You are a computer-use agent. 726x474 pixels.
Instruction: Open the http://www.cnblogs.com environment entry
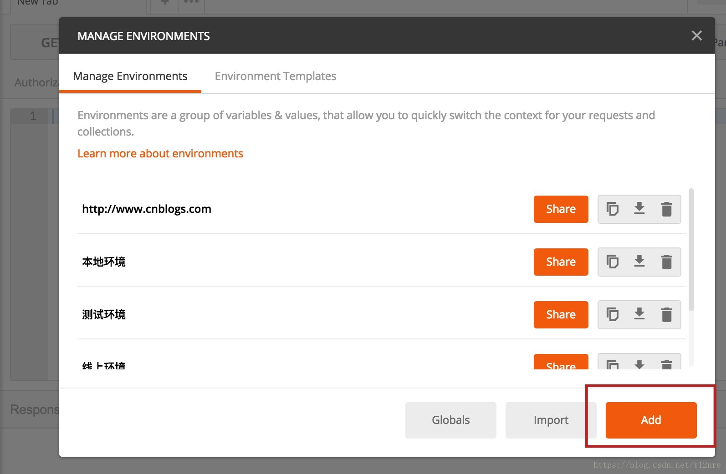pos(147,209)
